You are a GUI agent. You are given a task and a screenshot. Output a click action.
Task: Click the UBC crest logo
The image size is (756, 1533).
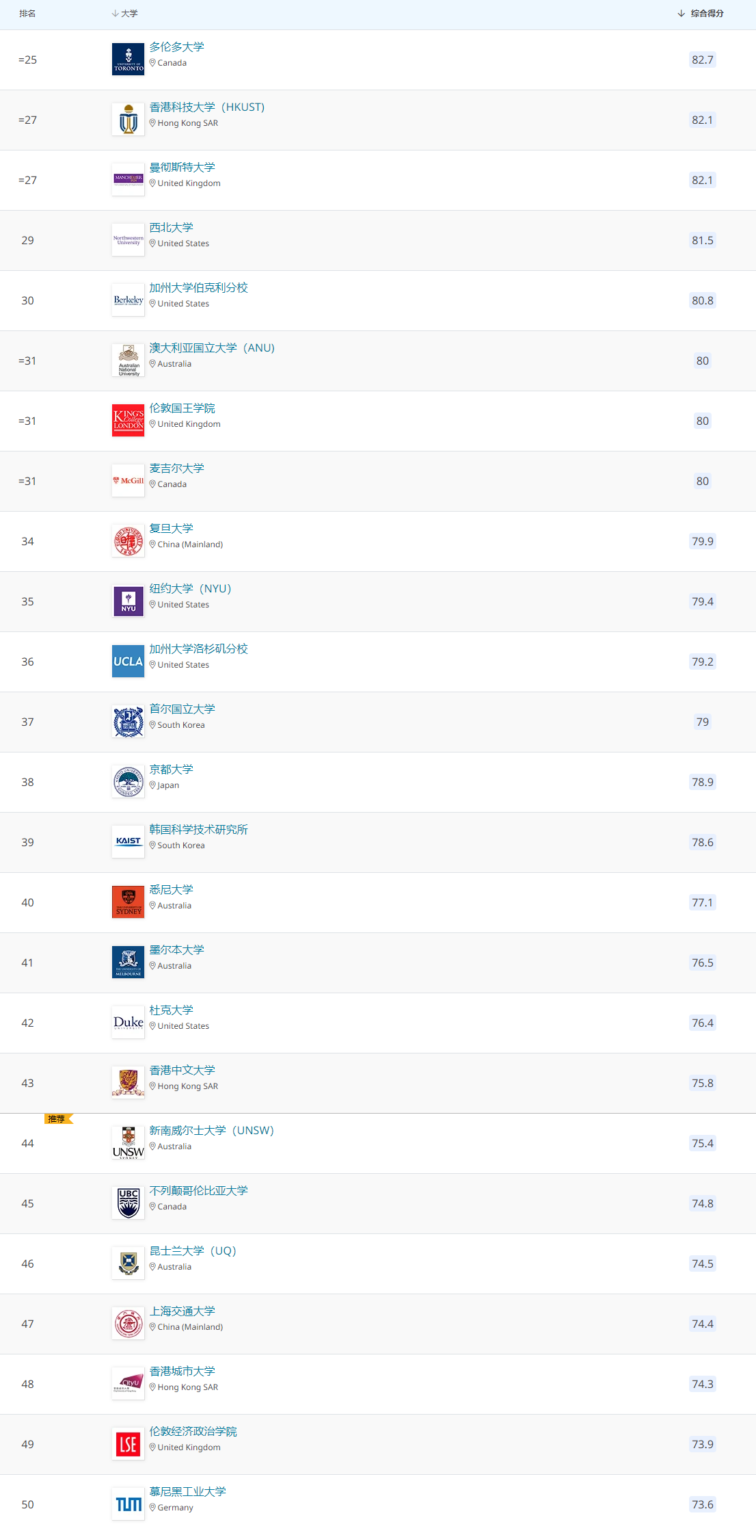[129, 1203]
